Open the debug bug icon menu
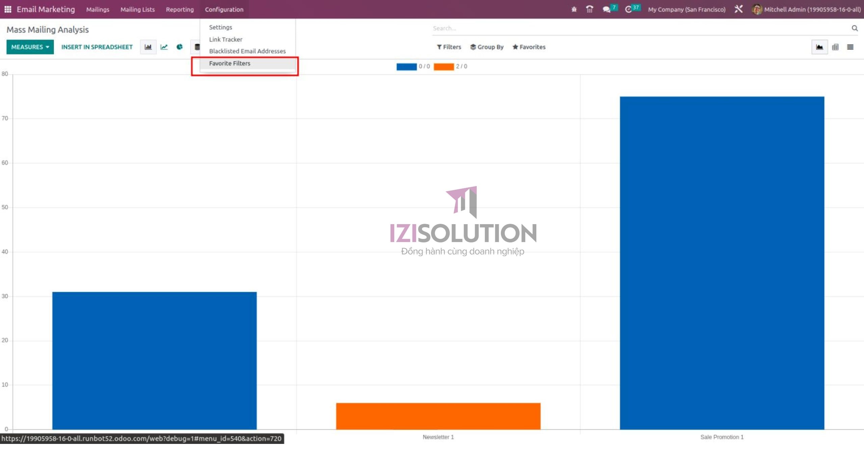 [x=574, y=9]
